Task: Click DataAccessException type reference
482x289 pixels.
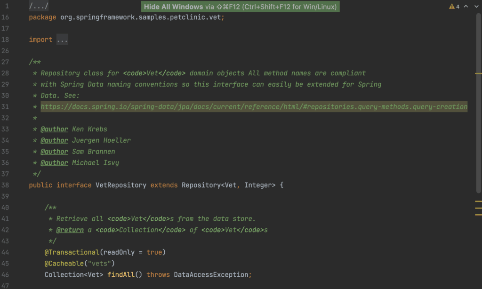Action: tap(211, 274)
